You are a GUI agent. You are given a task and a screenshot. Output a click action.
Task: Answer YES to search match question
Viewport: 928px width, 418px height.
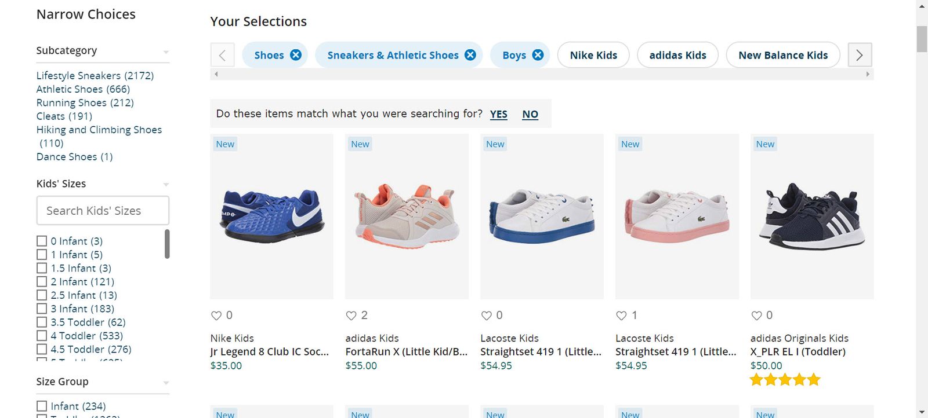[x=498, y=114]
